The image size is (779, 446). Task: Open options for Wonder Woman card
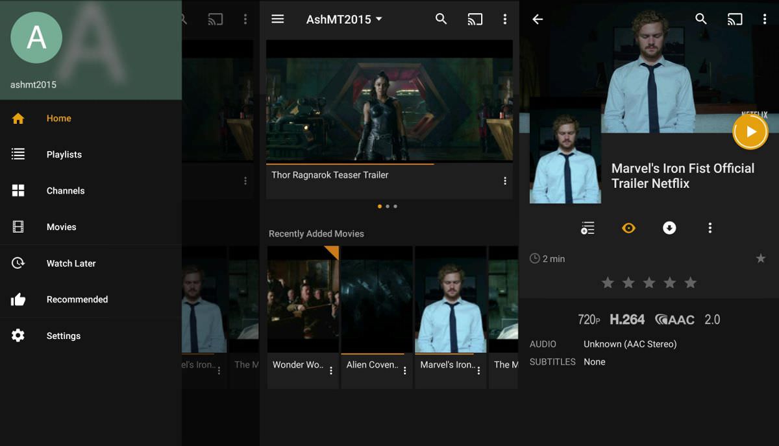click(331, 371)
